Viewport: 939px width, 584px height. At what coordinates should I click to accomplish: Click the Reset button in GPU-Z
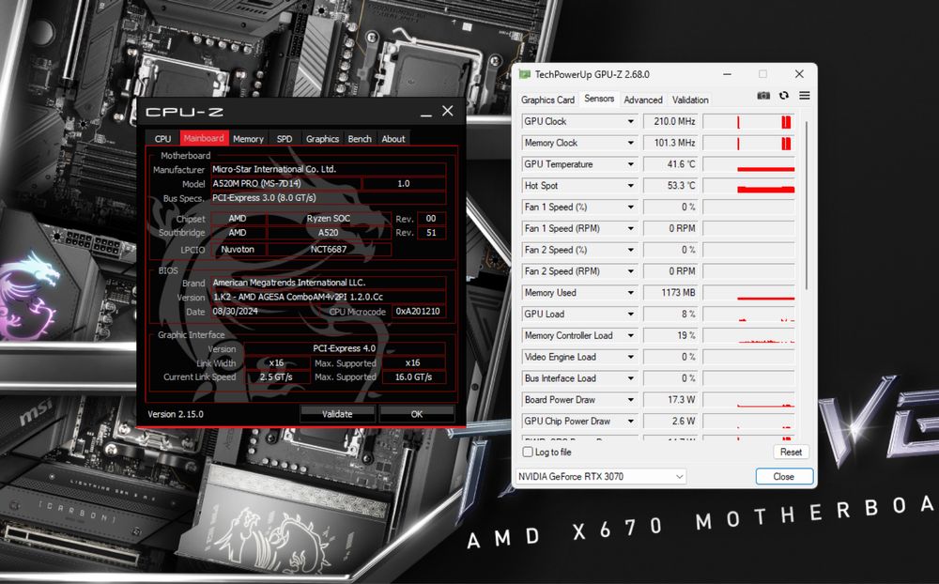791,453
